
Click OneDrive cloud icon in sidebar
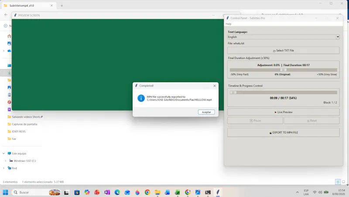(x=9, y=51)
